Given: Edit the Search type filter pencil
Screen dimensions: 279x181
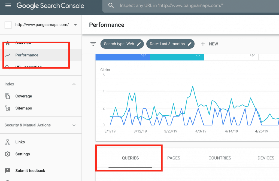Looking at the screenshot, I should point(139,44).
